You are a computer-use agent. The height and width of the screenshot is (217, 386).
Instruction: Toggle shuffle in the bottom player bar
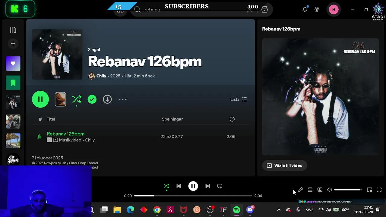pos(166,186)
